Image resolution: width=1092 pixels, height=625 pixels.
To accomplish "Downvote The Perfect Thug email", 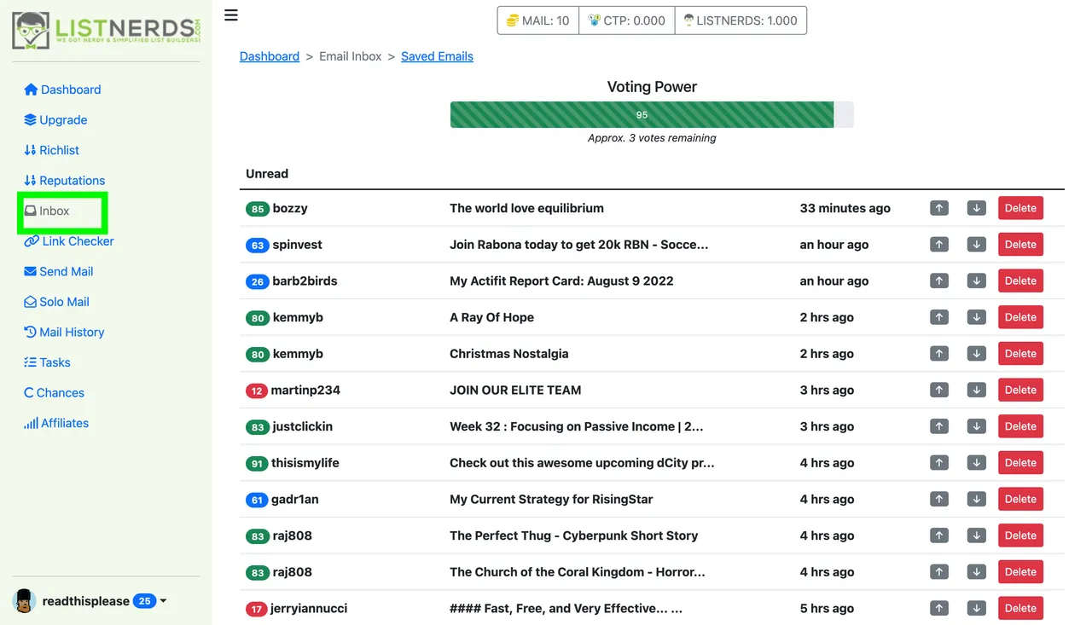I will click(x=977, y=535).
